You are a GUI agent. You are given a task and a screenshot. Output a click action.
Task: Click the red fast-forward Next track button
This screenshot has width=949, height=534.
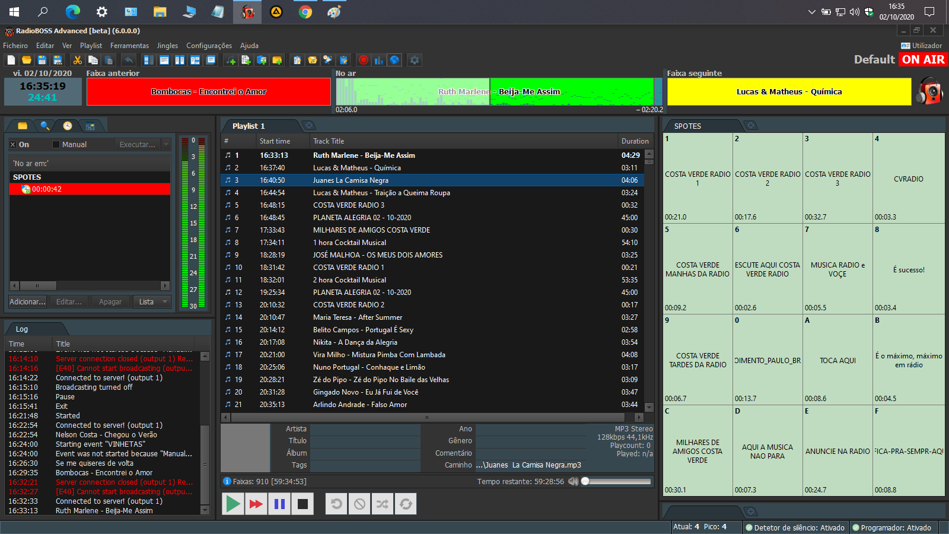[x=256, y=504]
